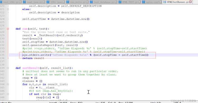The image size is (198, 103).
Task: Click the 'if not cls in rmap:' line
Action: [45, 94]
